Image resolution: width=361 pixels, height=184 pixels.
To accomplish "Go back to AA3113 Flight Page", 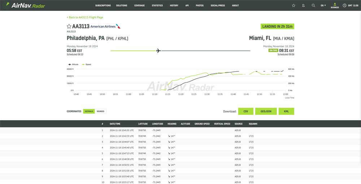I will pos(85,17).
